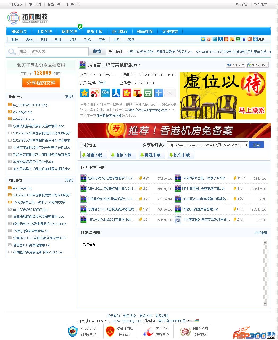Open 我的文件 in blue navigation bar
The width and height of the screenshot is (278, 340).
tap(69, 31)
